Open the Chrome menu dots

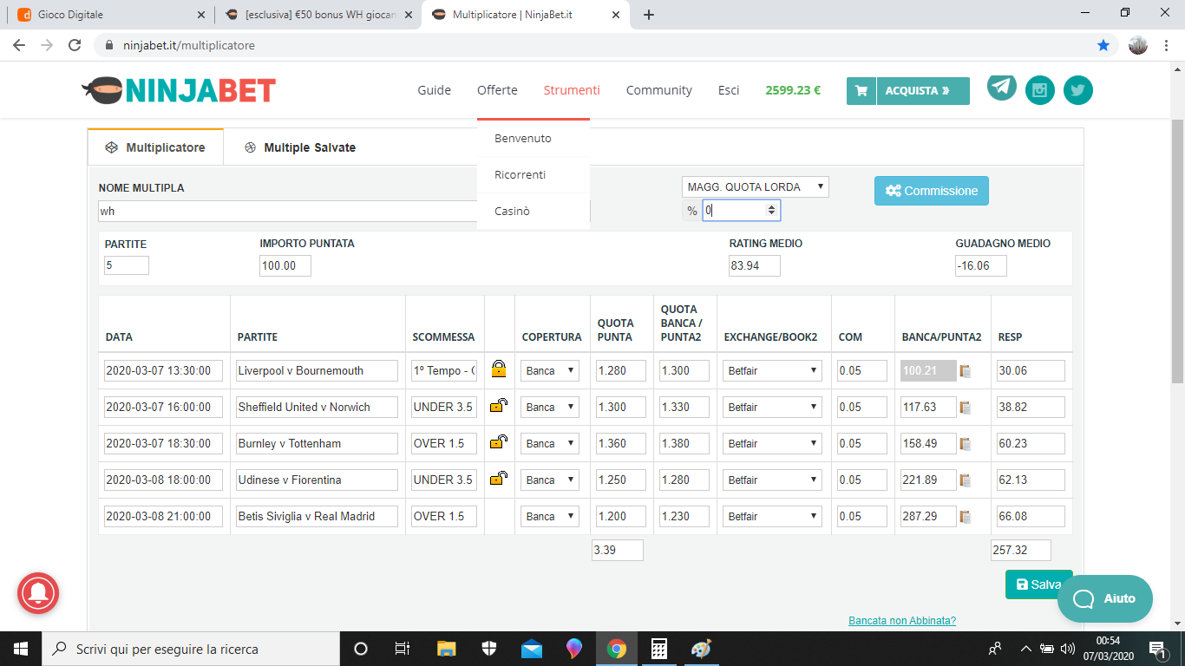1166,45
